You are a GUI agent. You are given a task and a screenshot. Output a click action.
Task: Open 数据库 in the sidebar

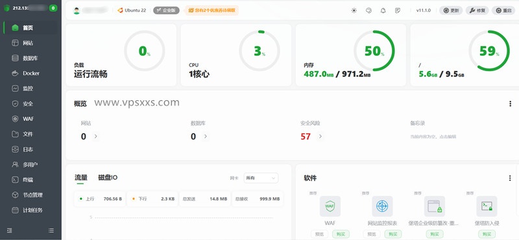tap(30, 58)
